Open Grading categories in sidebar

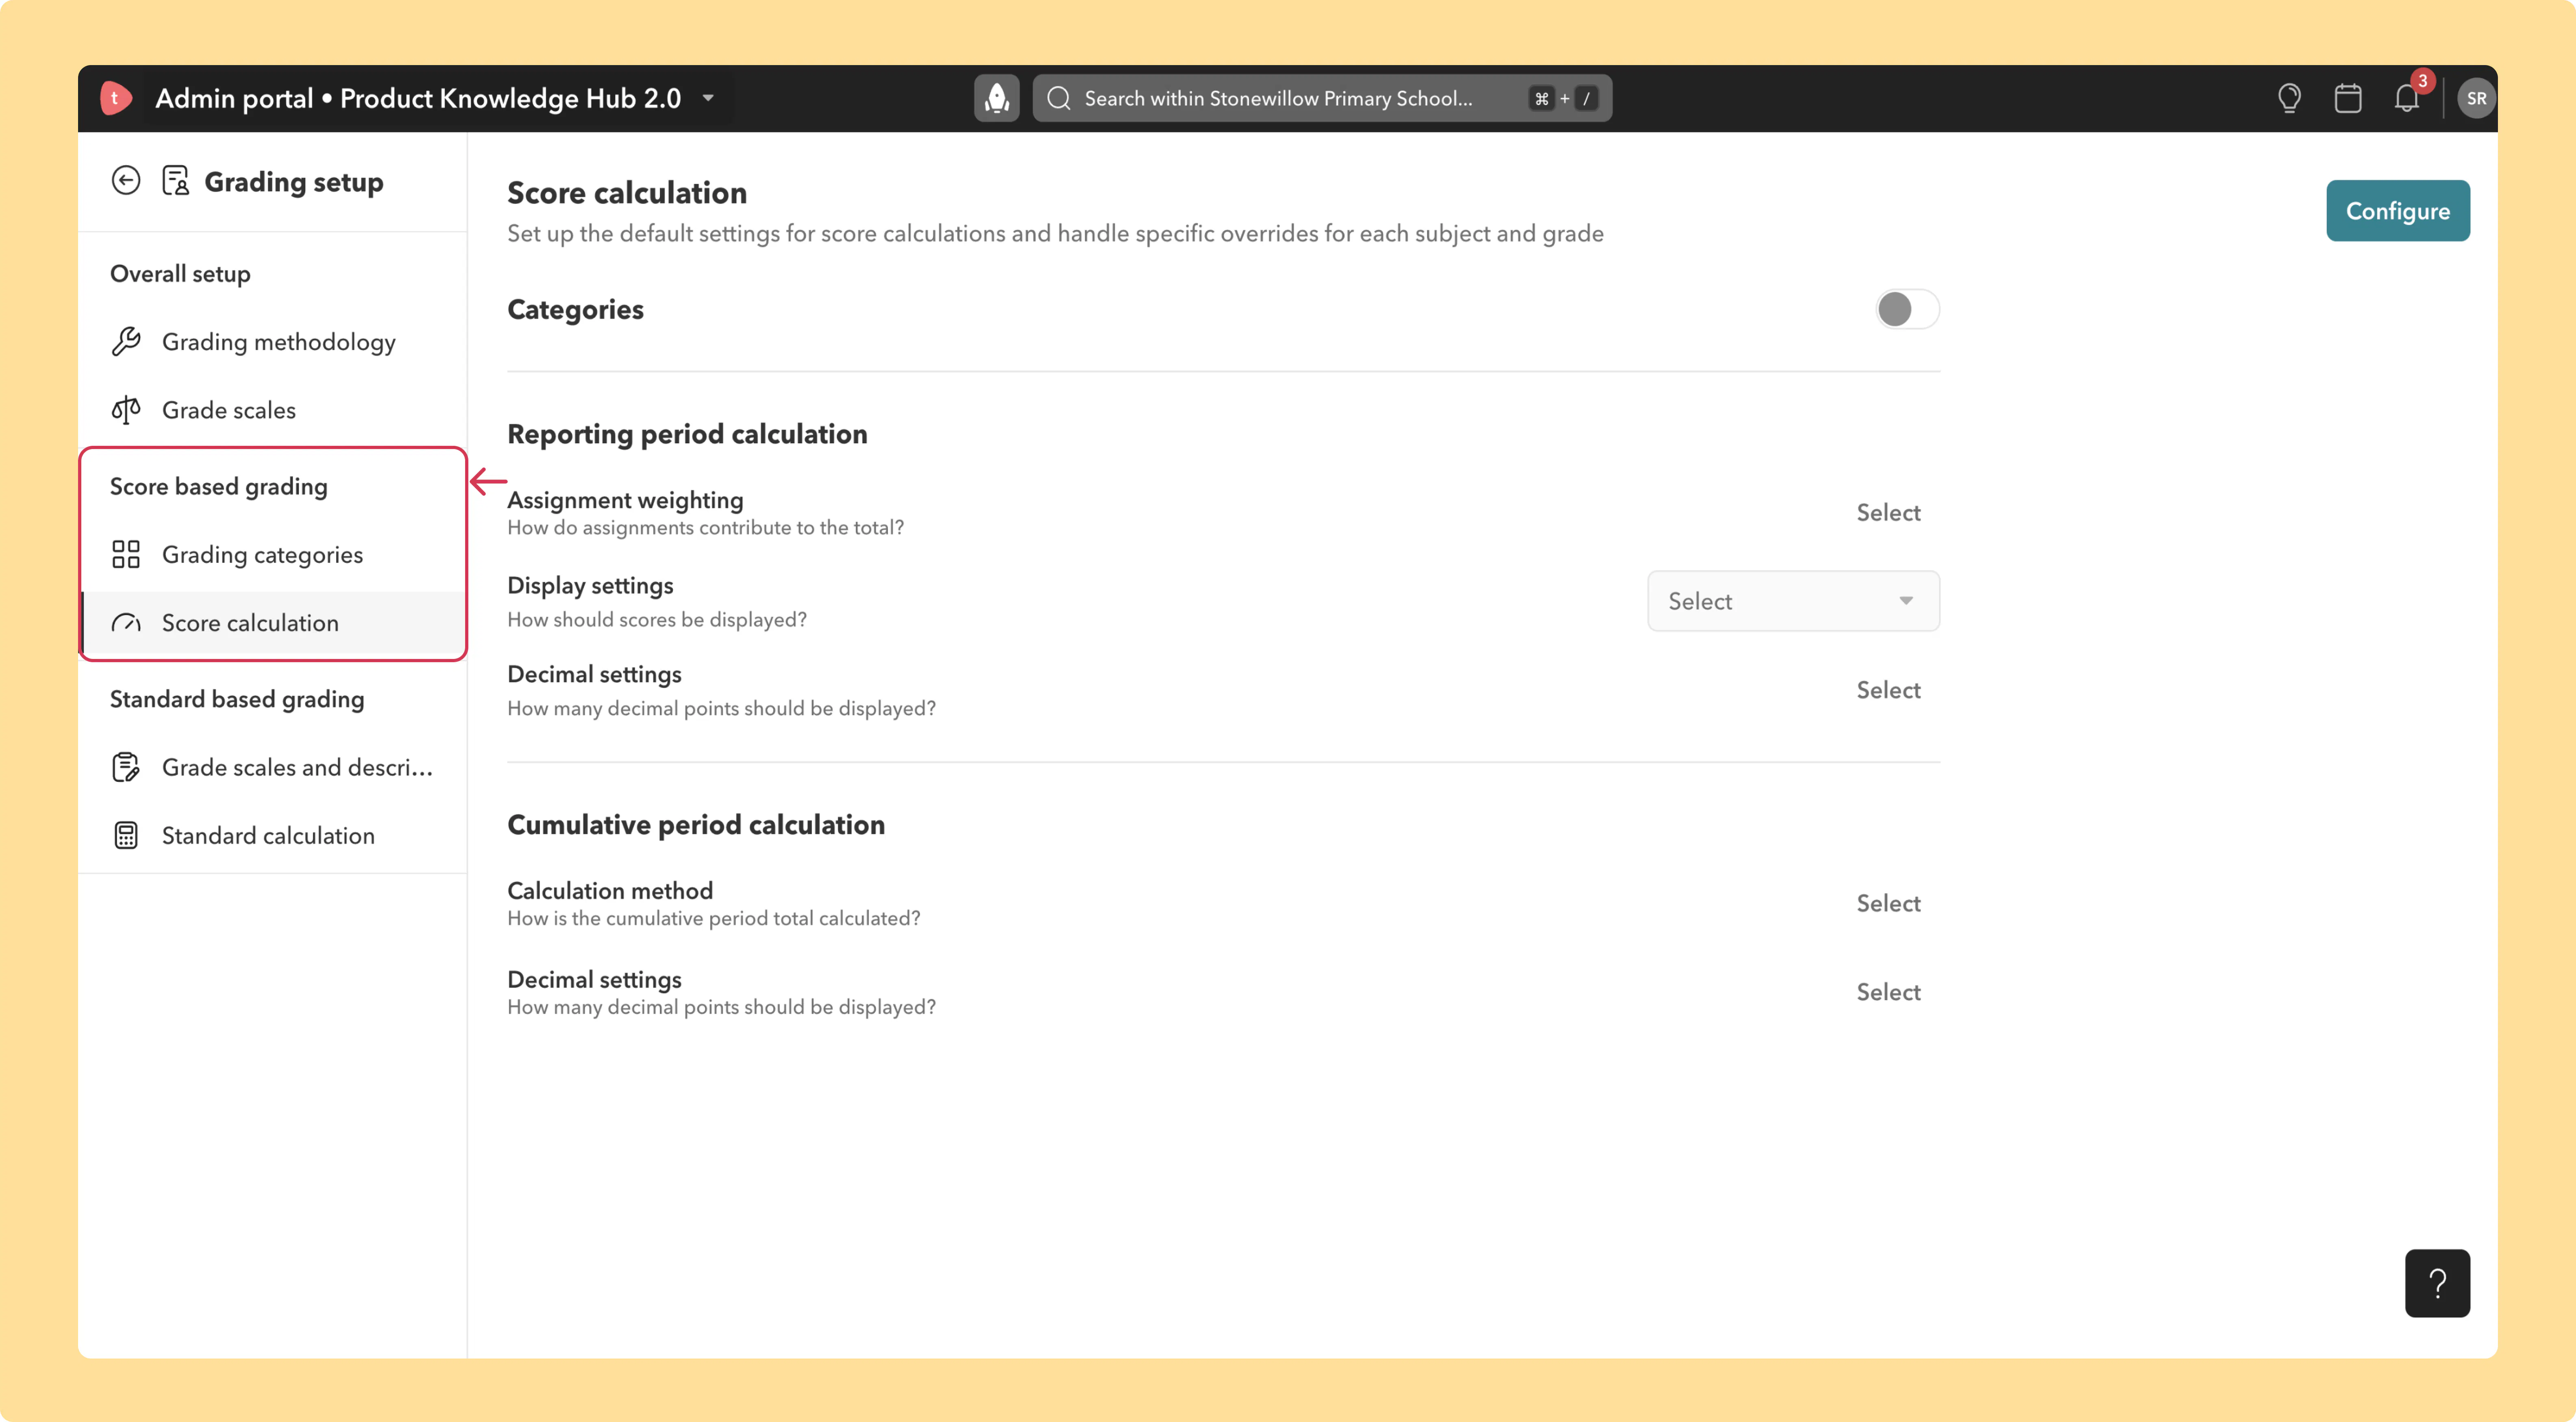click(x=272, y=554)
